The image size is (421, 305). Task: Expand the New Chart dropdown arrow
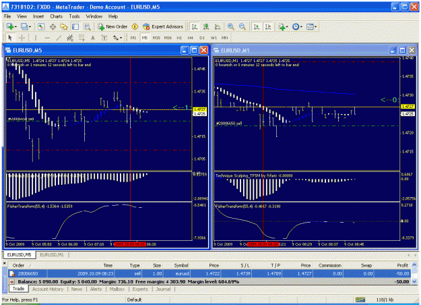[x=15, y=26]
